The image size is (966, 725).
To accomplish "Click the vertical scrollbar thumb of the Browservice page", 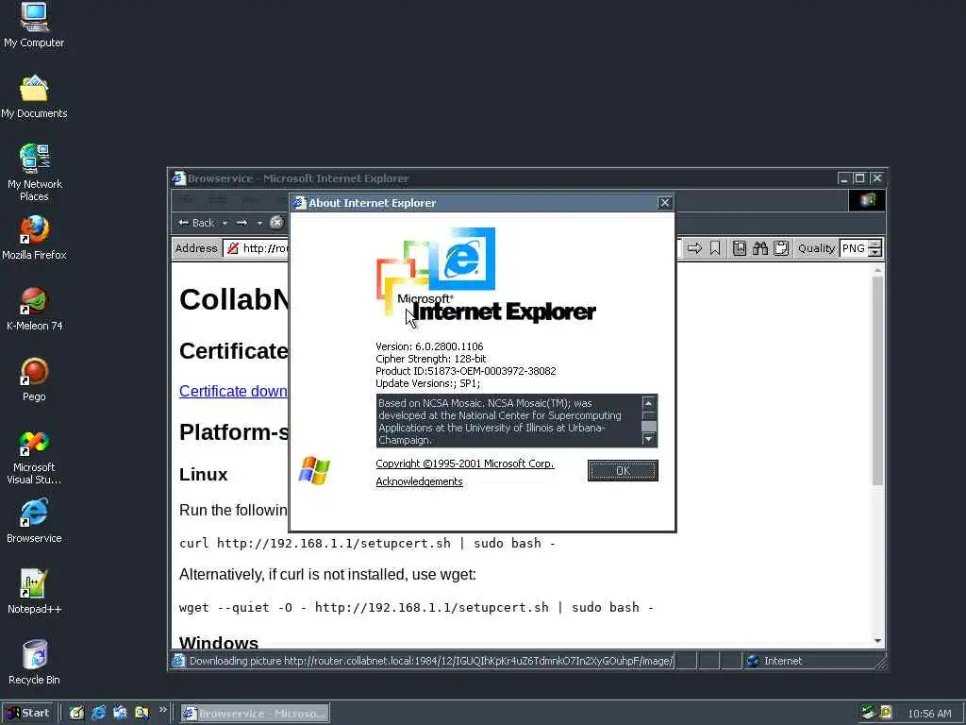I will (x=877, y=379).
